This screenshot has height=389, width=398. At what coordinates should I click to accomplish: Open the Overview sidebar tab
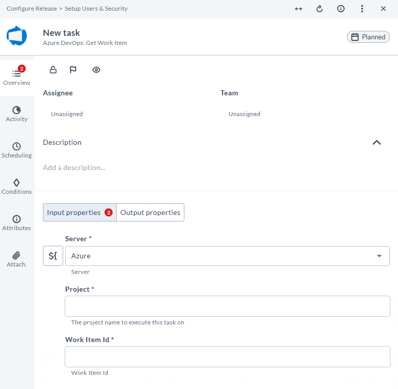click(x=17, y=78)
